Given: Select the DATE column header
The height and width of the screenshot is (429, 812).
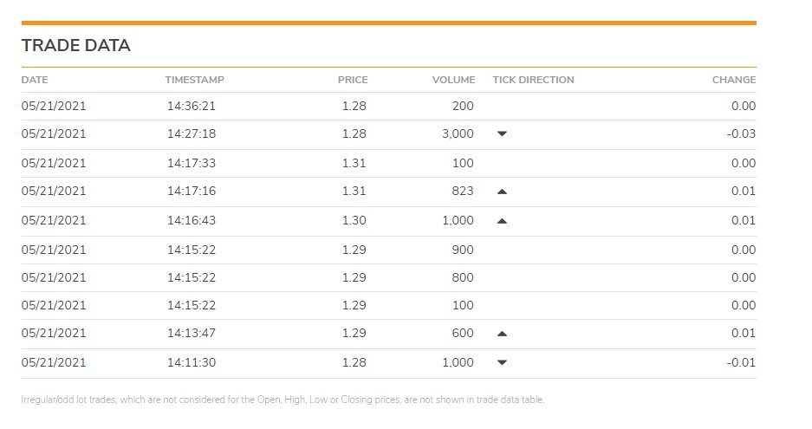Looking at the screenshot, I should [x=35, y=80].
